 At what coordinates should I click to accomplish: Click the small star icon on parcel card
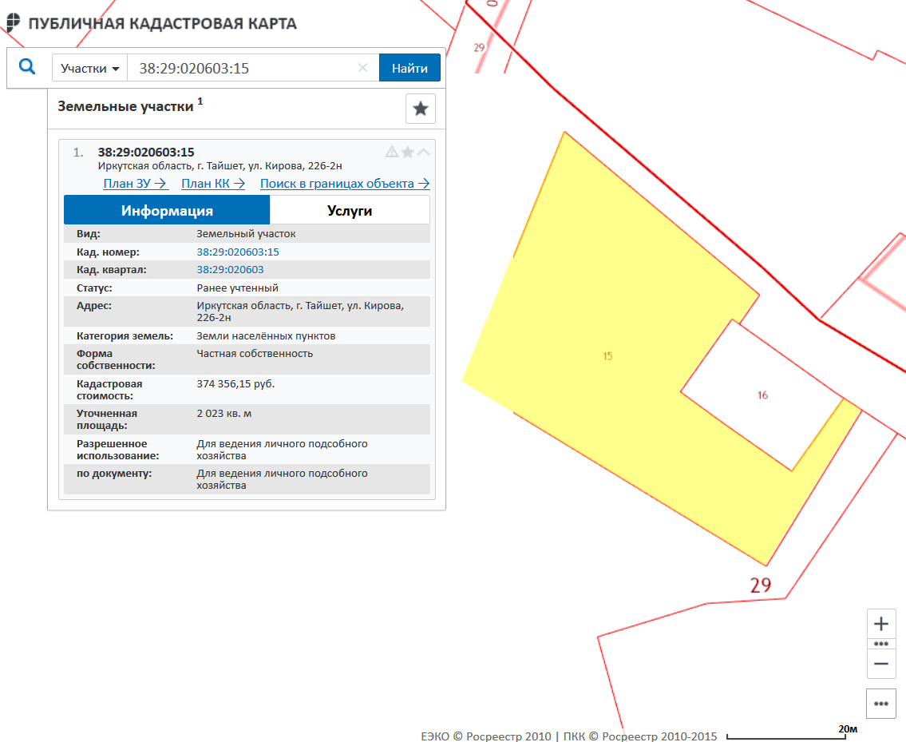[408, 152]
